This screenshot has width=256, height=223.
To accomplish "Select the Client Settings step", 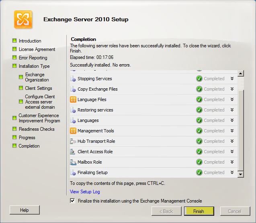I will click(39, 88).
